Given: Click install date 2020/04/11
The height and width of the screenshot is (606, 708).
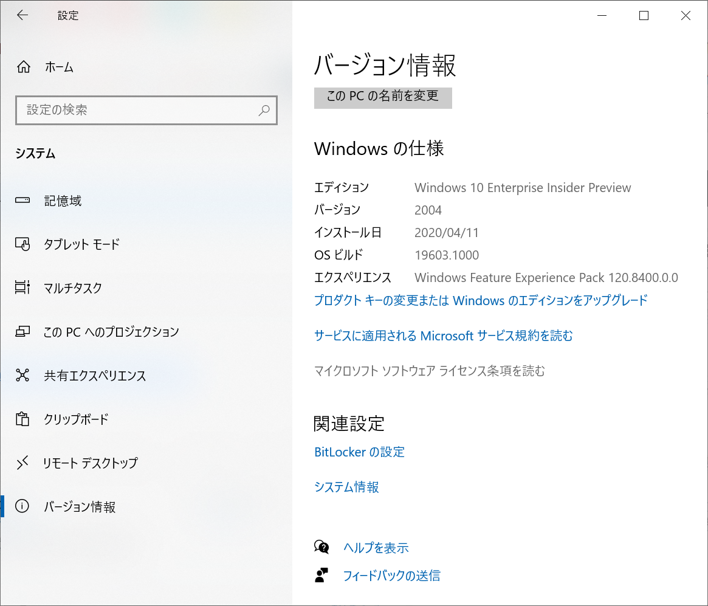Looking at the screenshot, I should [x=447, y=233].
